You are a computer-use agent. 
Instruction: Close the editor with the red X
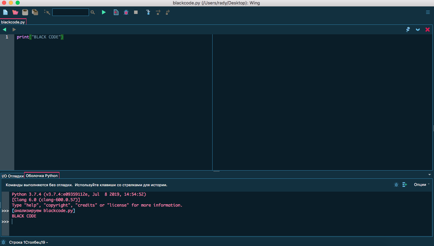[x=428, y=30]
